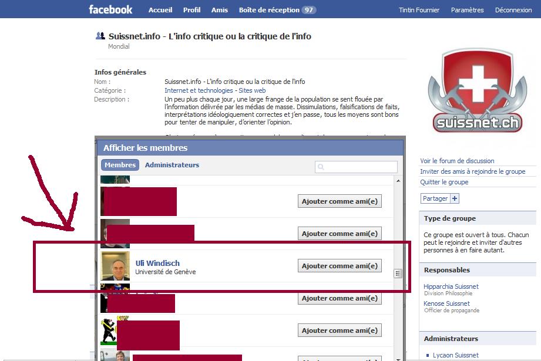The image size is (541, 361).
Task: Open the Paramètres menu
Action: pos(467,10)
